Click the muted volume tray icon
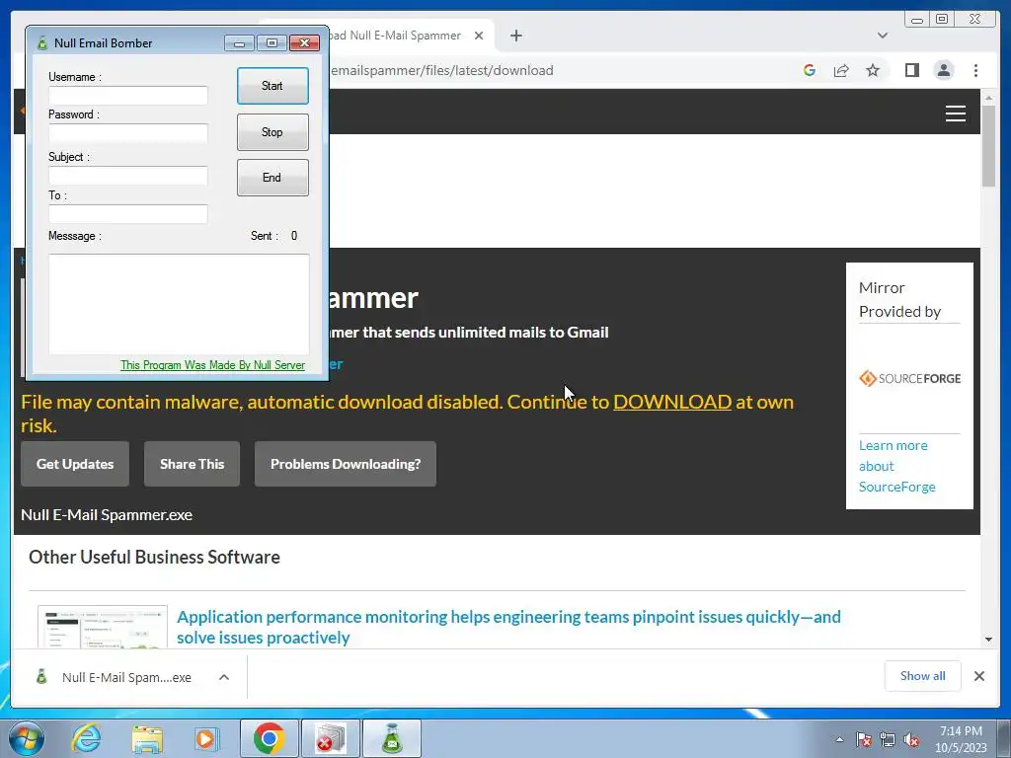 point(911,739)
